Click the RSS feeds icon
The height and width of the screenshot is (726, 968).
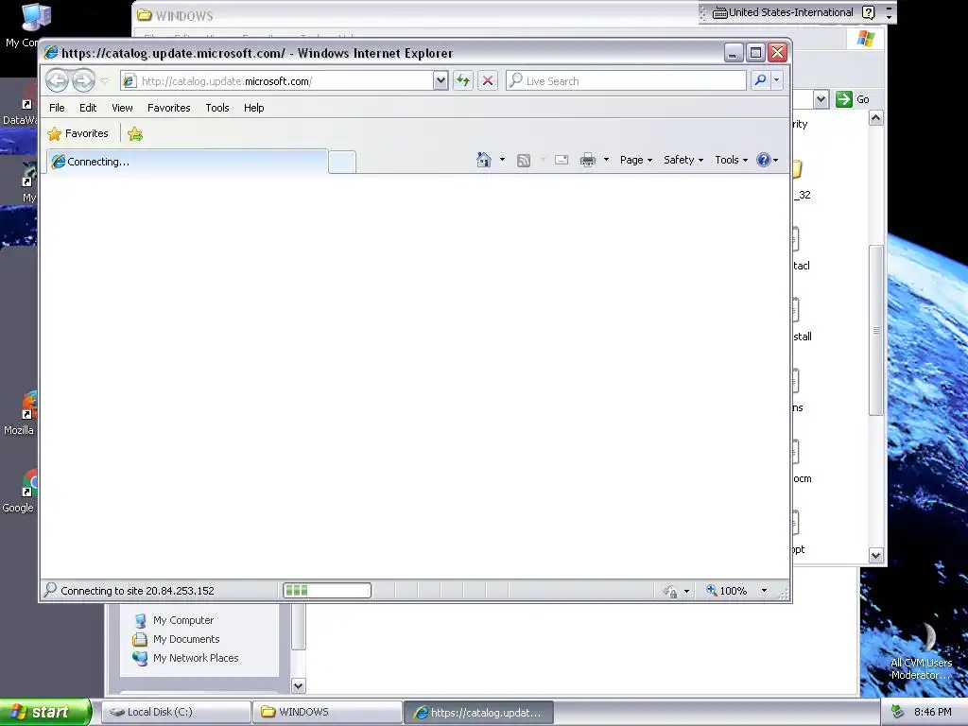coord(524,161)
